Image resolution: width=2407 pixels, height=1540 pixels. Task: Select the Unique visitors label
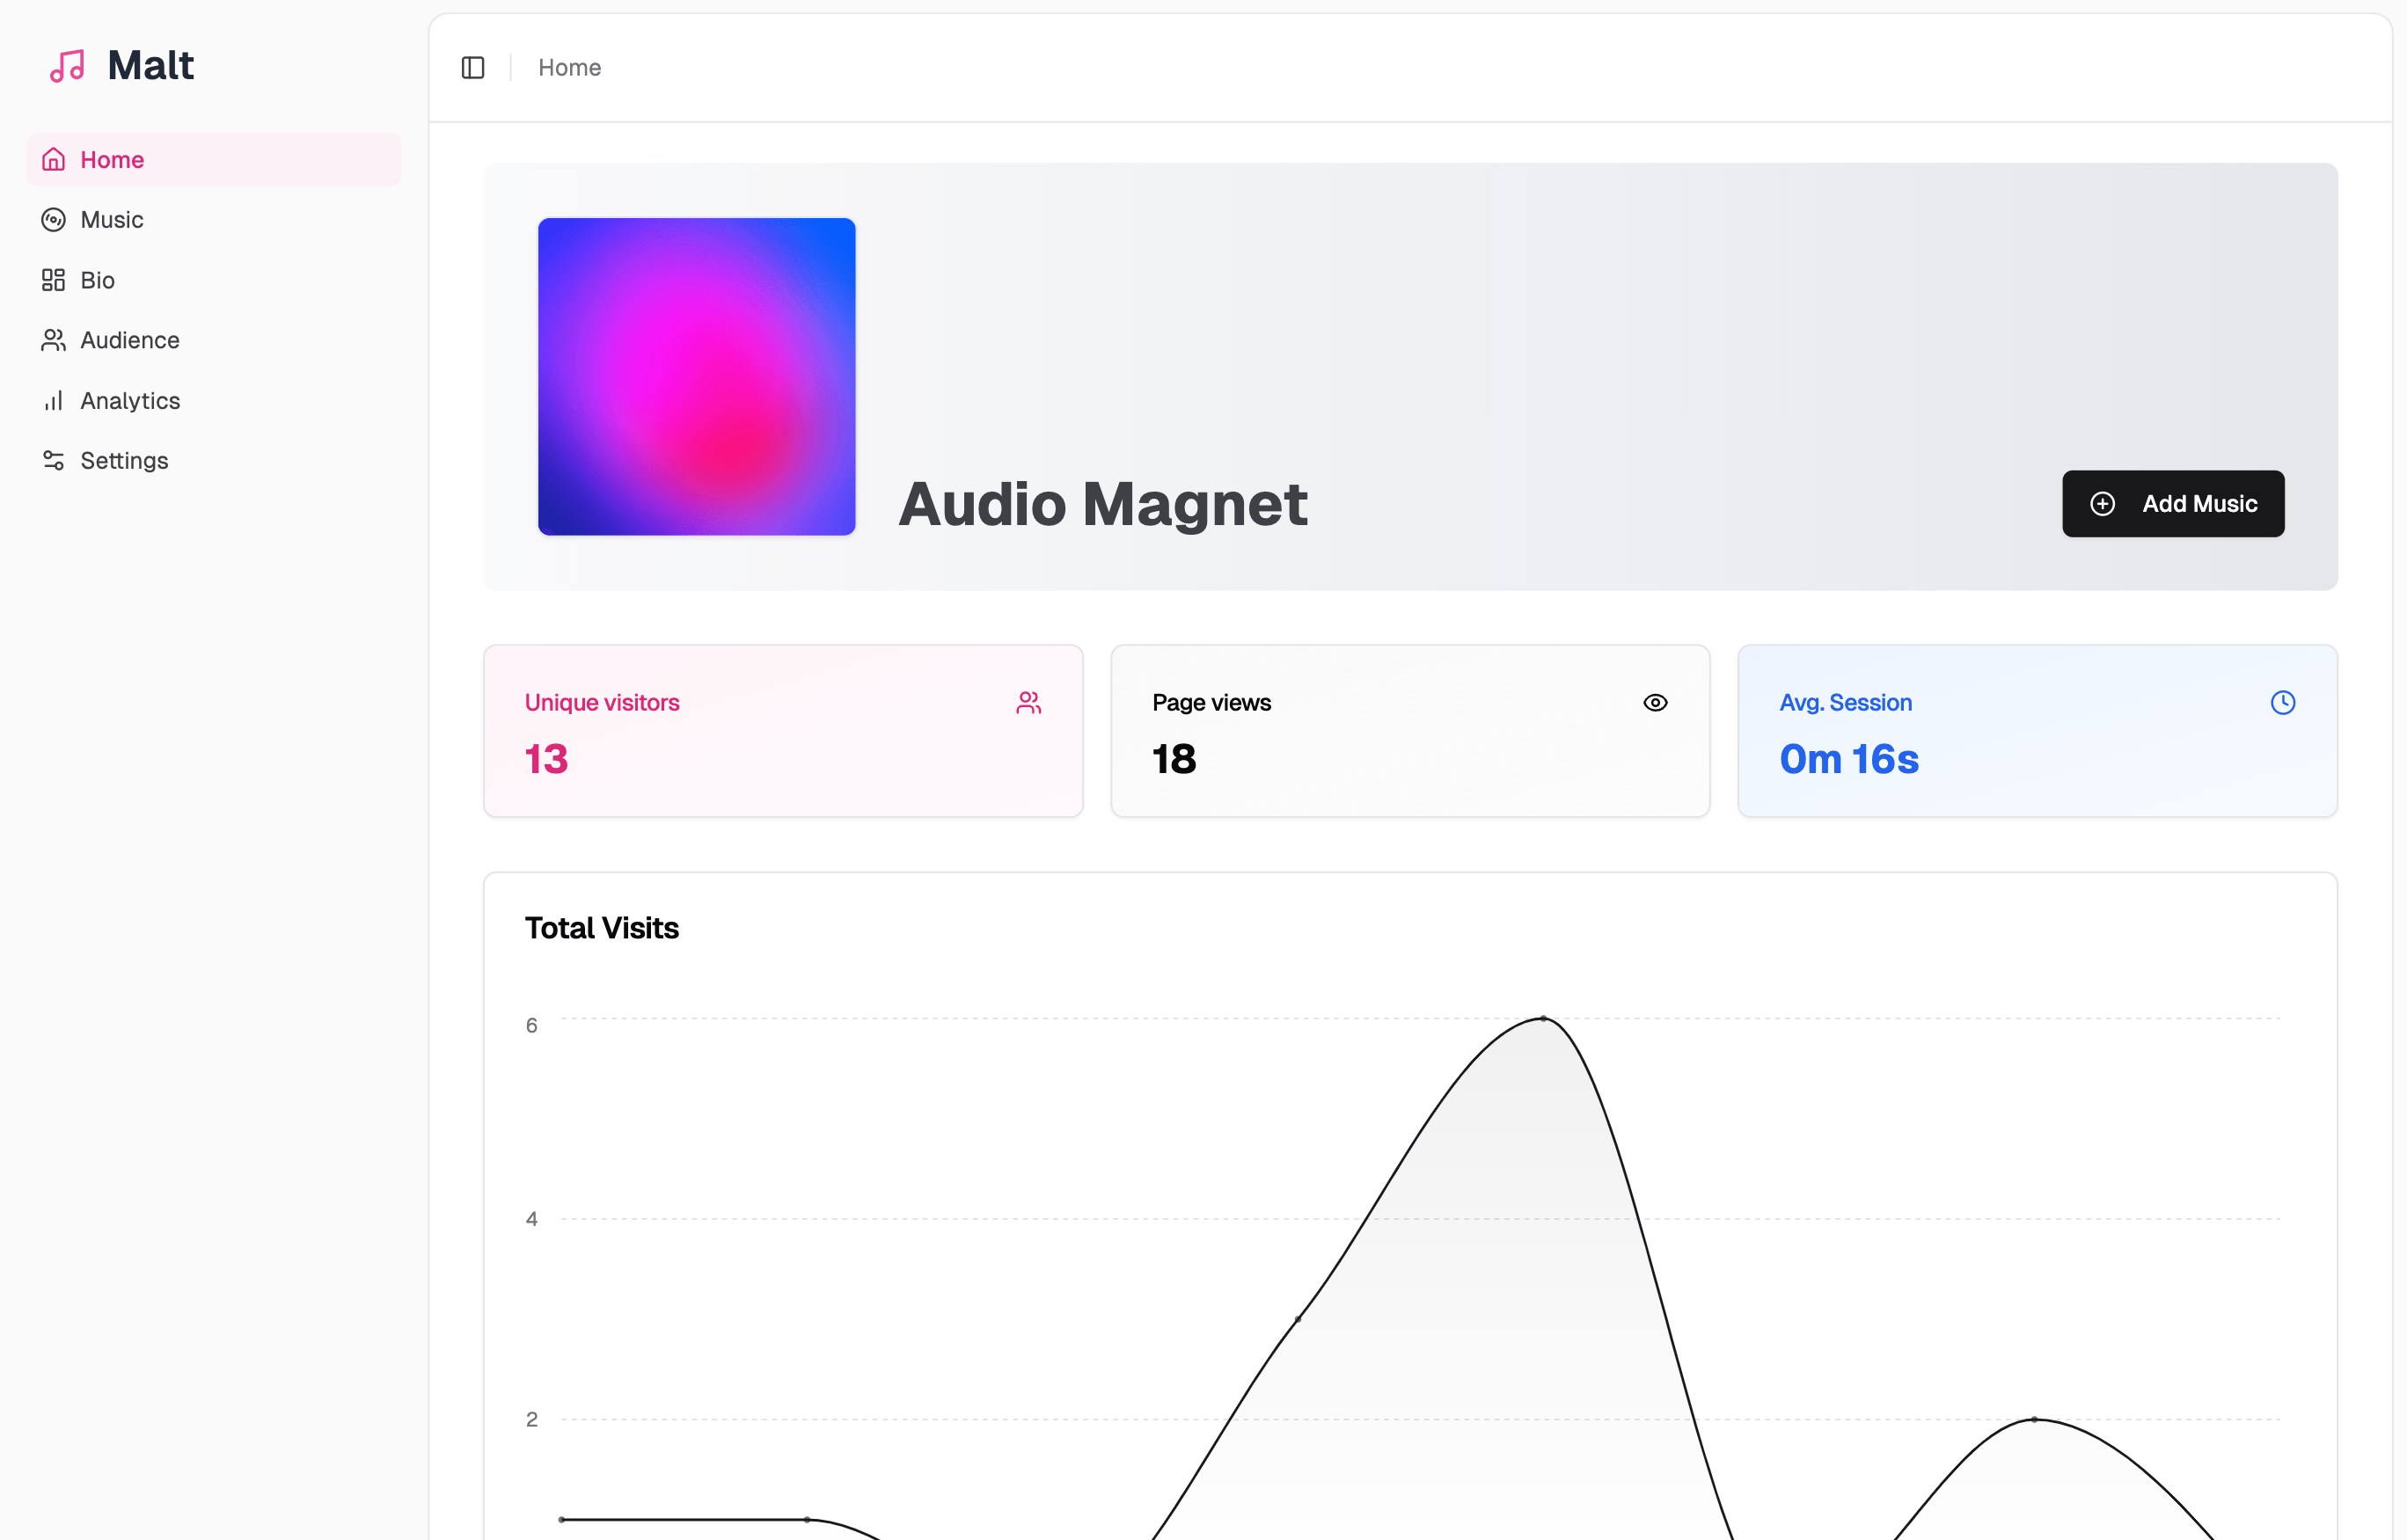click(602, 702)
